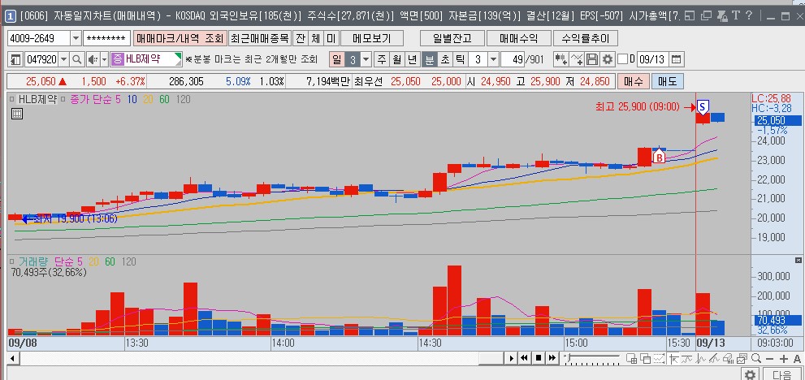
Task: Click the 다음 next button
Action: [x=782, y=374]
